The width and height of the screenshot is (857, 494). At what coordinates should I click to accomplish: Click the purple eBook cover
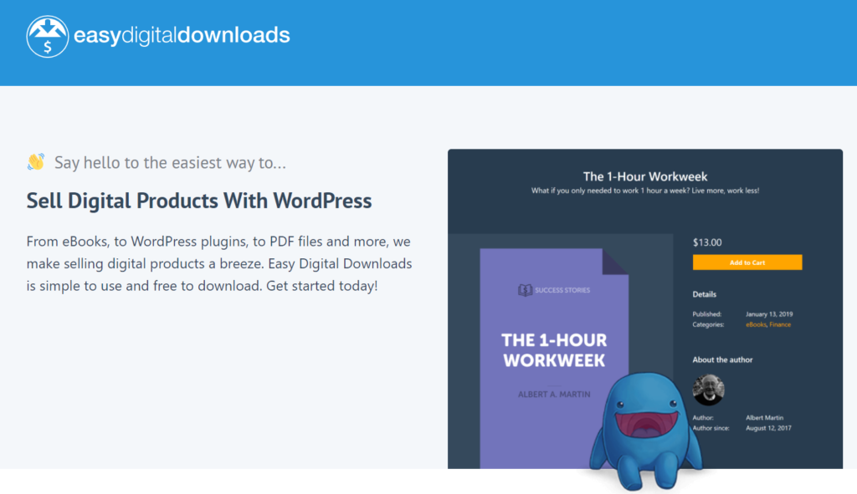[x=554, y=359]
